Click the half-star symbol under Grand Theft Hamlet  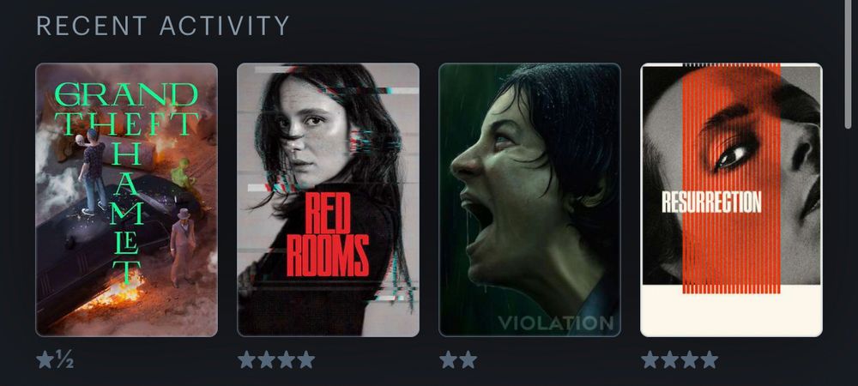click(64, 359)
